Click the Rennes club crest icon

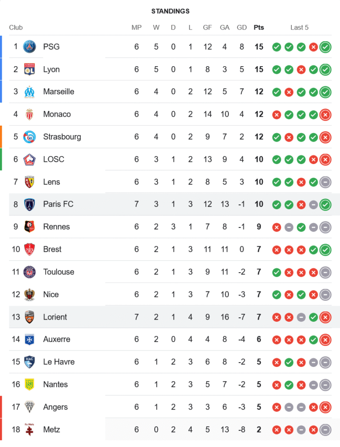[29, 227]
